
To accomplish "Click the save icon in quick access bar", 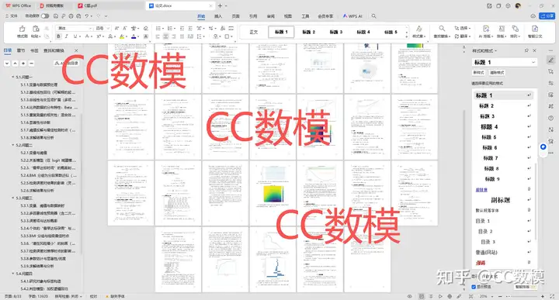I will [56, 16].
